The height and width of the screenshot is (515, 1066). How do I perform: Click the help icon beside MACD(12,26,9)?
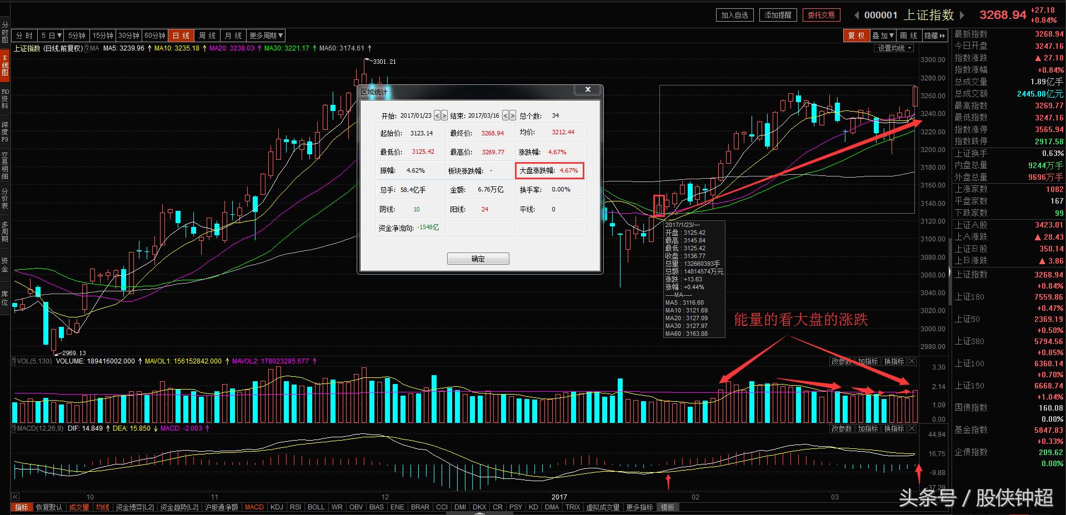click(13, 428)
